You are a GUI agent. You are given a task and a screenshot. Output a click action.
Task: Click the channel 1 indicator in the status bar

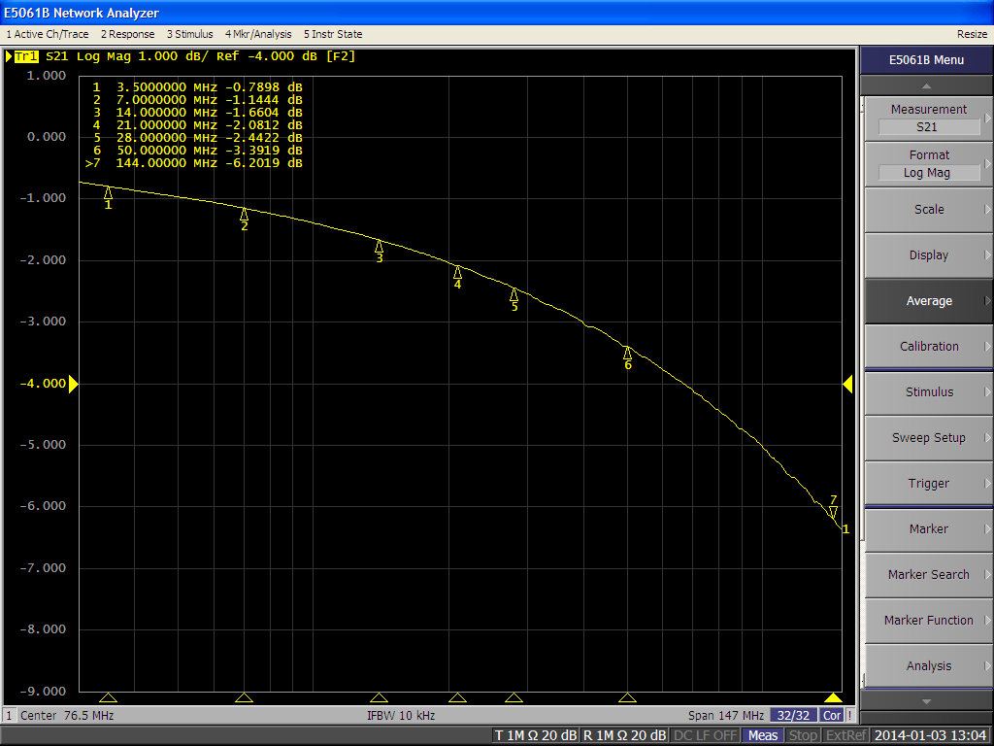(9, 716)
